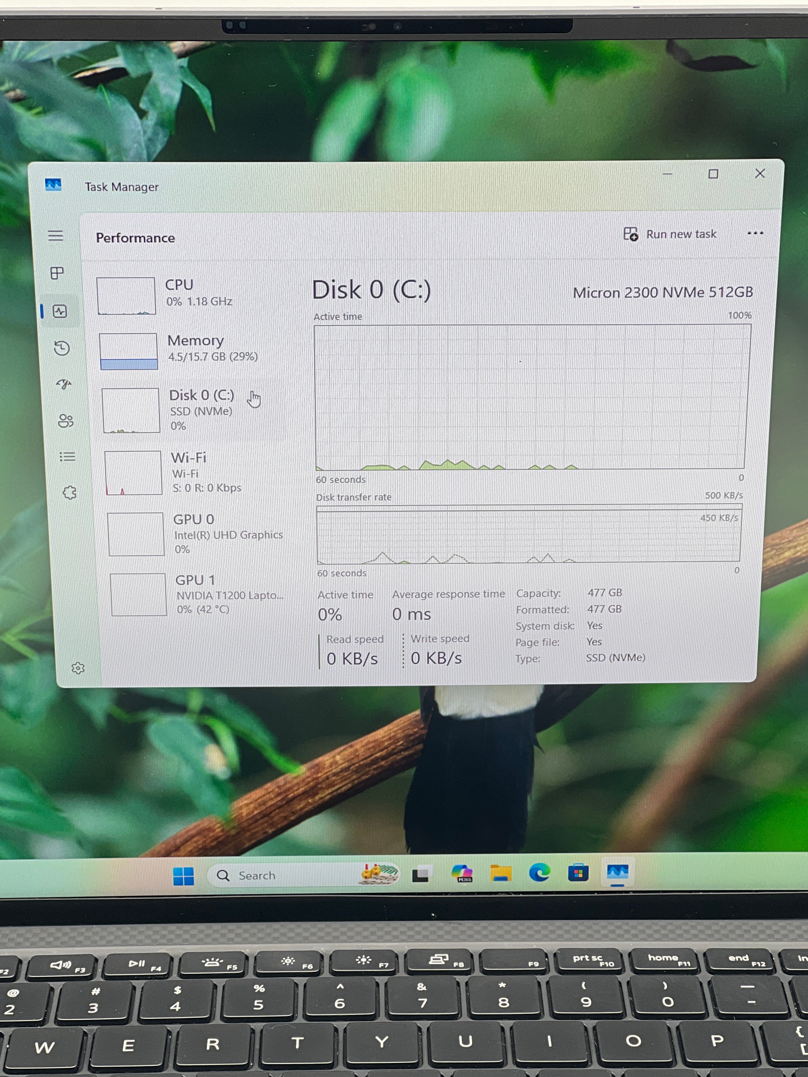The width and height of the screenshot is (808, 1077).
Task: Open File Explorer from the taskbar
Action: 501,873
